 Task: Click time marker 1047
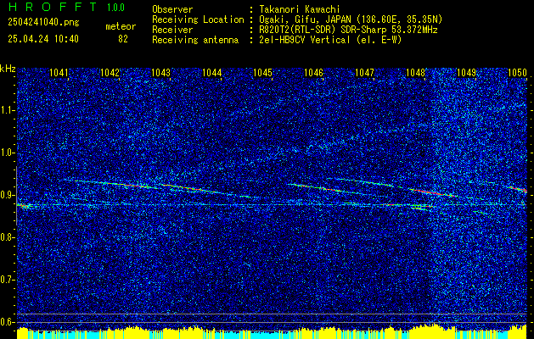(365, 73)
